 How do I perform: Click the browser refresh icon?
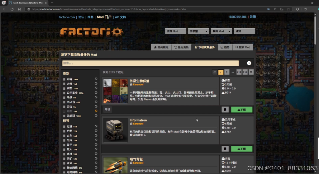[12, 9]
